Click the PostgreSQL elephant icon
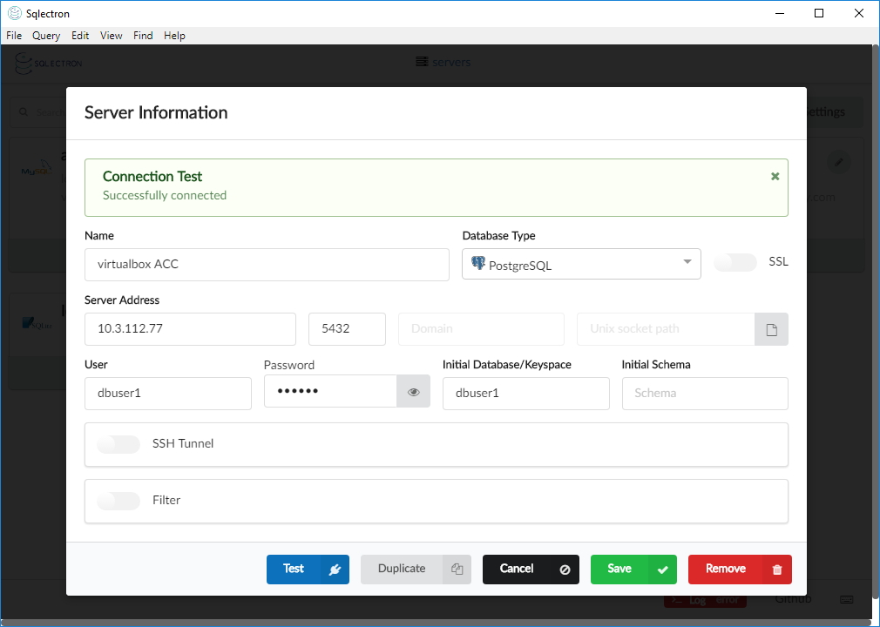The width and height of the screenshot is (880, 627). 477,264
